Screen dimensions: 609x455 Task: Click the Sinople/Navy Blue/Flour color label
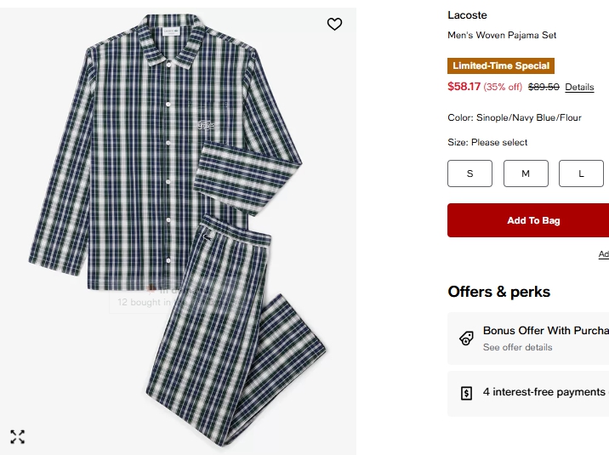pyautogui.click(x=528, y=118)
